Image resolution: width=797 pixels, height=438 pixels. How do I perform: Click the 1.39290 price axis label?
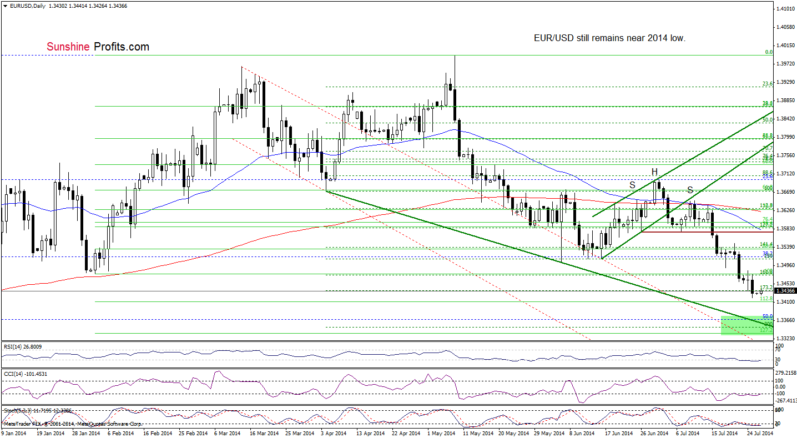coord(786,82)
